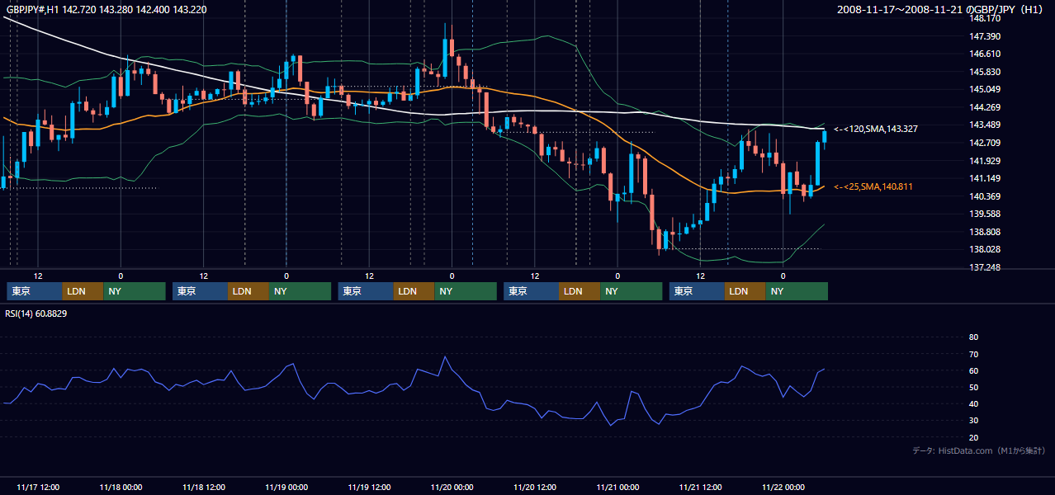Image resolution: width=1055 pixels, height=495 pixels.
Task: Pick the 11/19 12:00 date axis label
Action: coord(369,487)
